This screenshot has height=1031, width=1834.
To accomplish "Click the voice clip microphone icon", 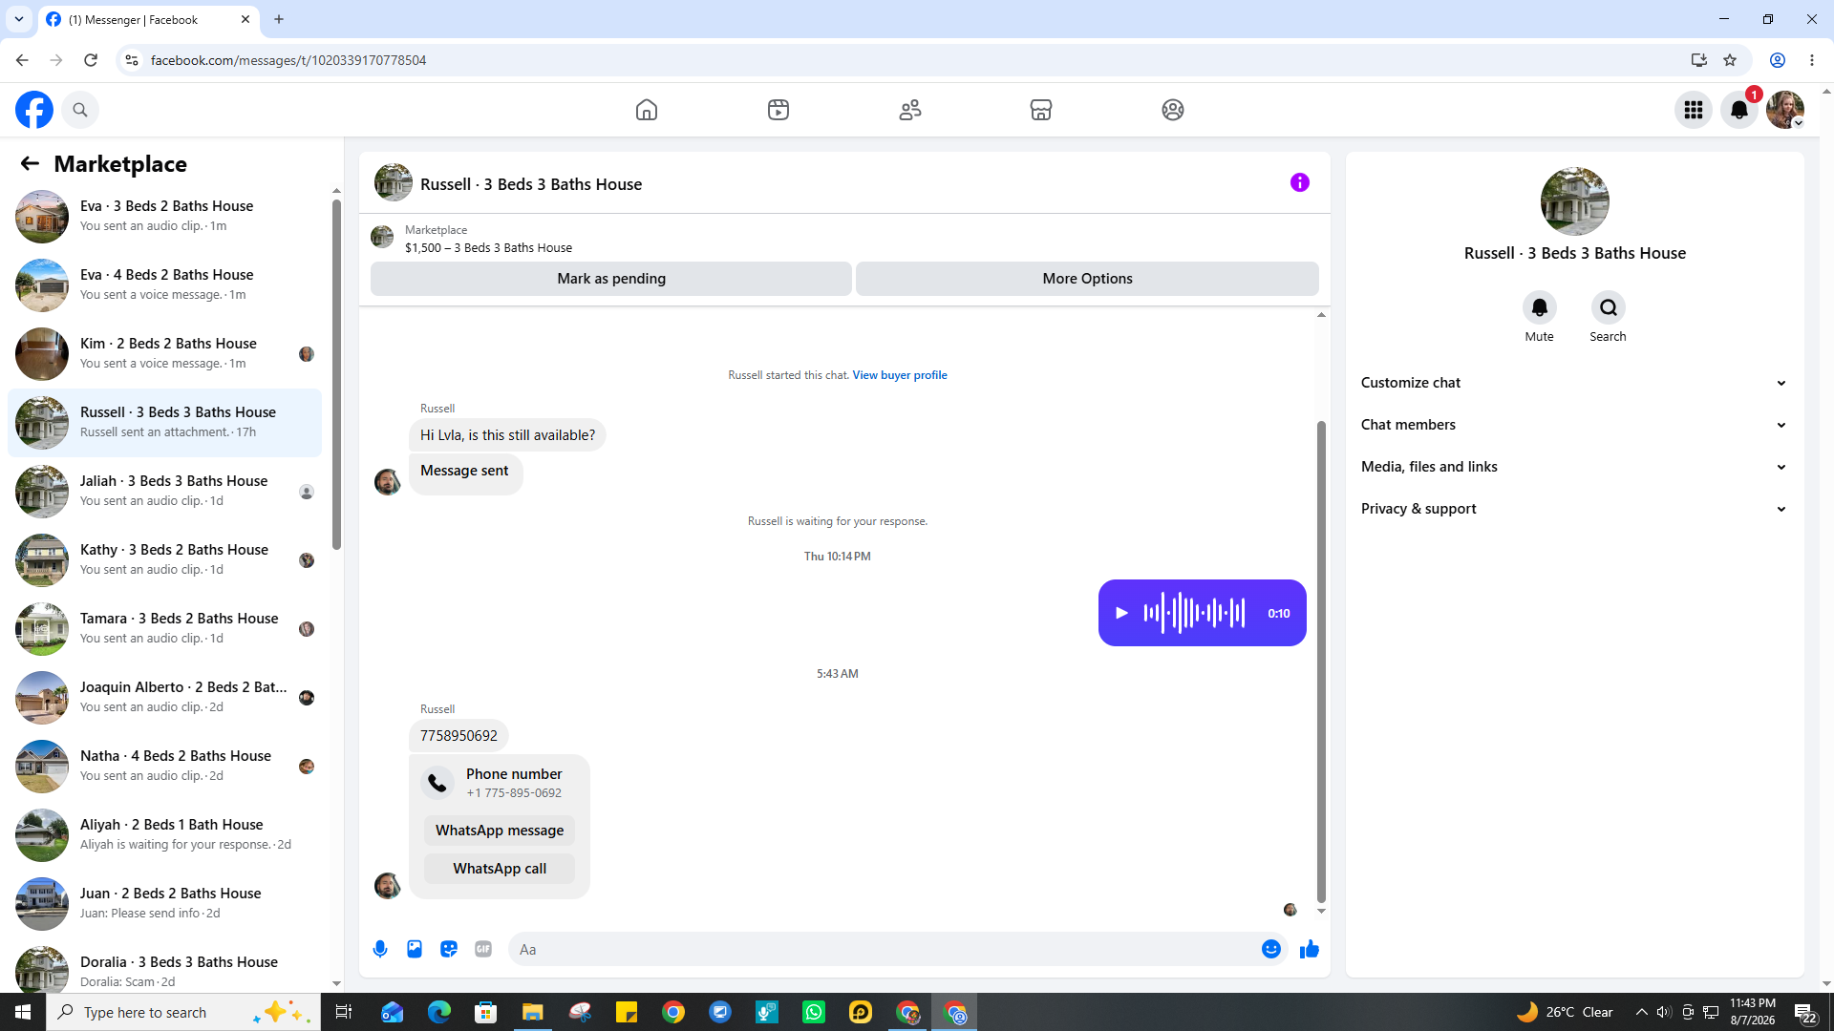I will (380, 949).
